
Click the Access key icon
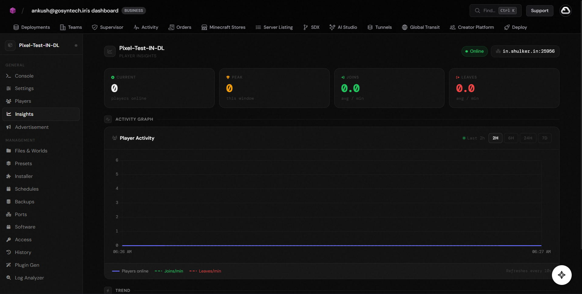pyautogui.click(x=9, y=239)
